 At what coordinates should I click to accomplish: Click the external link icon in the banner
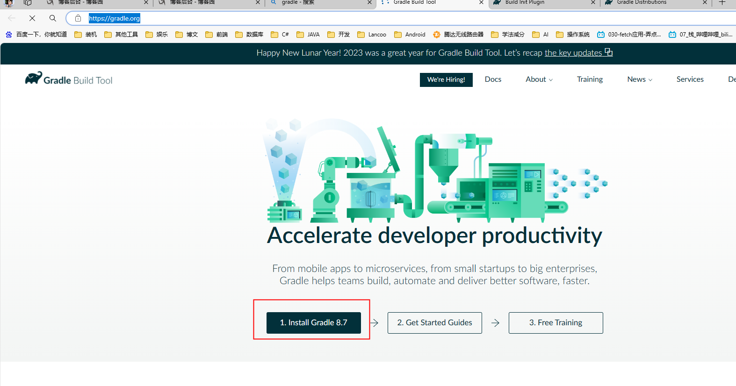pyautogui.click(x=608, y=52)
